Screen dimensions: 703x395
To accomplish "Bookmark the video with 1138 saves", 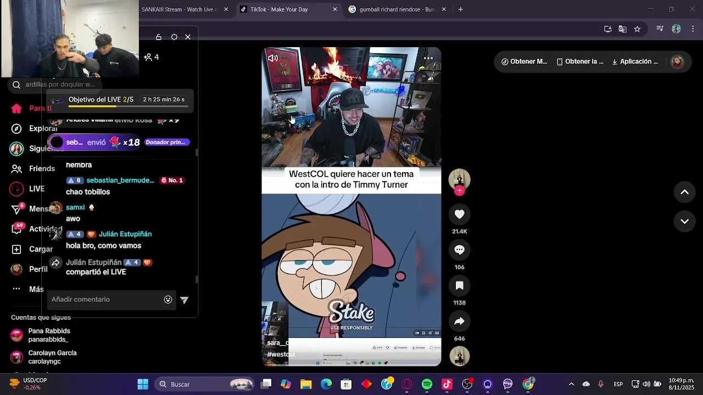I will tap(460, 285).
